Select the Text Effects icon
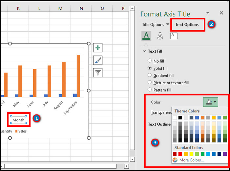The height and width of the screenshot is (171, 230). point(160,36)
